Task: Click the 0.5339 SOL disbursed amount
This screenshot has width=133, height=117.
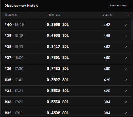Action: pyautogui.click(x=58, y=102)
